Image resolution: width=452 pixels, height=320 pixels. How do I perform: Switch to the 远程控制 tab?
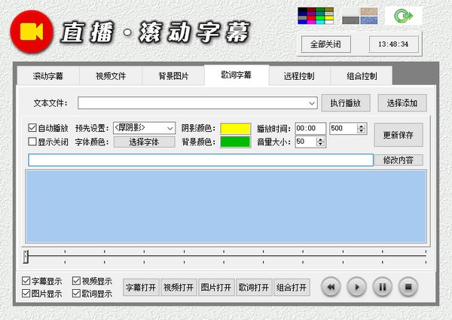coord(299,76)
